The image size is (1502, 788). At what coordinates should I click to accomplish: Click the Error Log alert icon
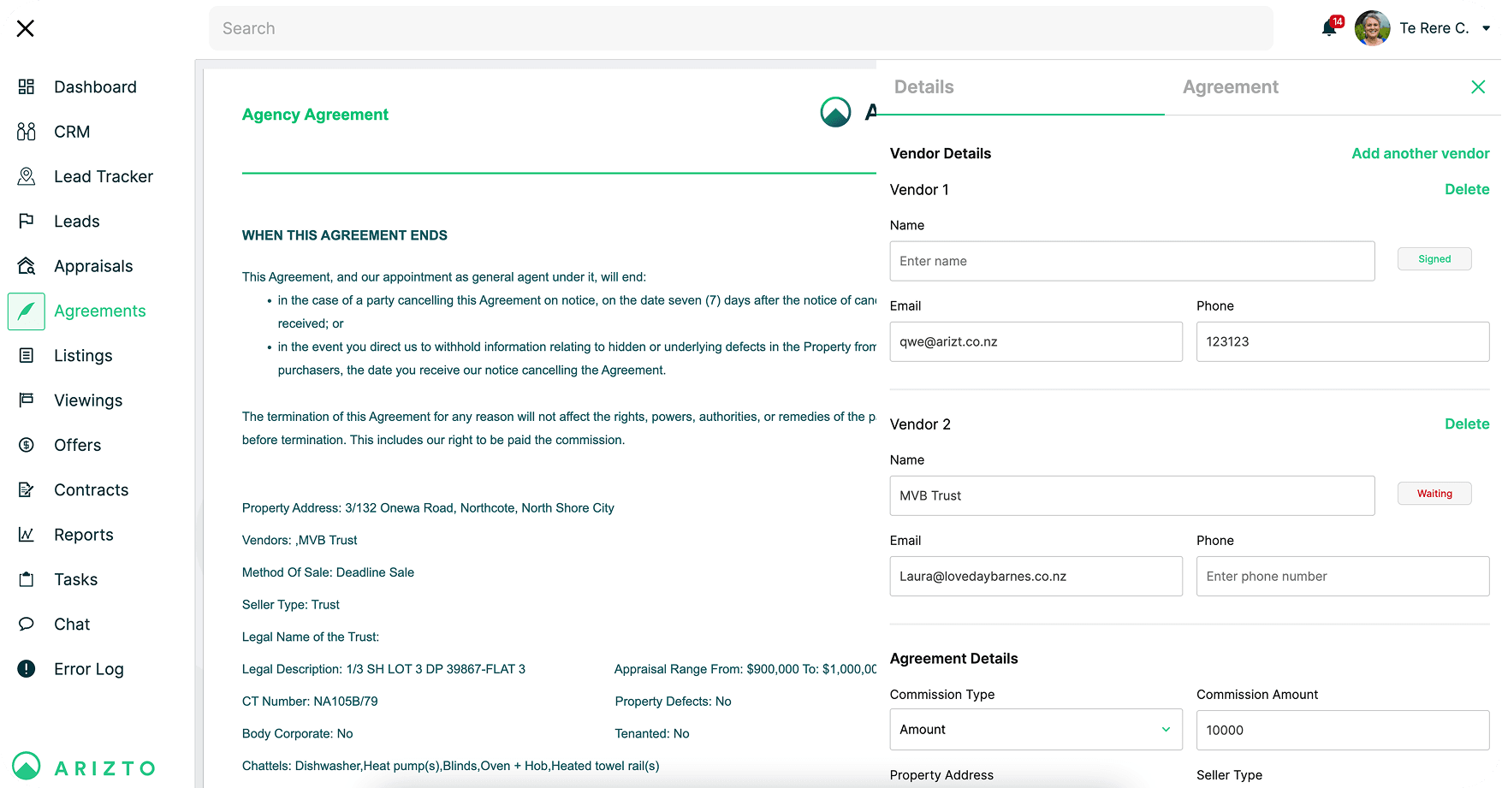tap(27, 669)
